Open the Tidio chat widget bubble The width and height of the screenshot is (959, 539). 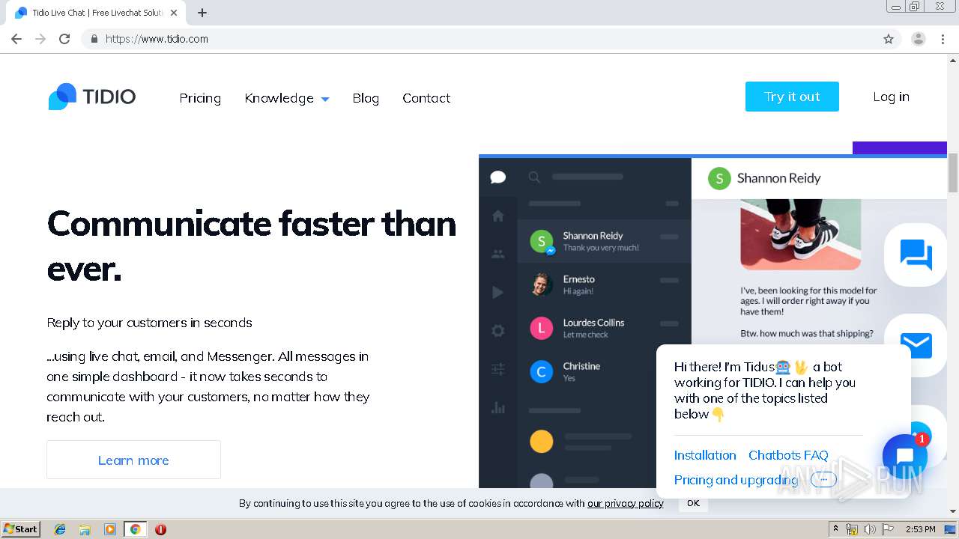coord(904,456)
